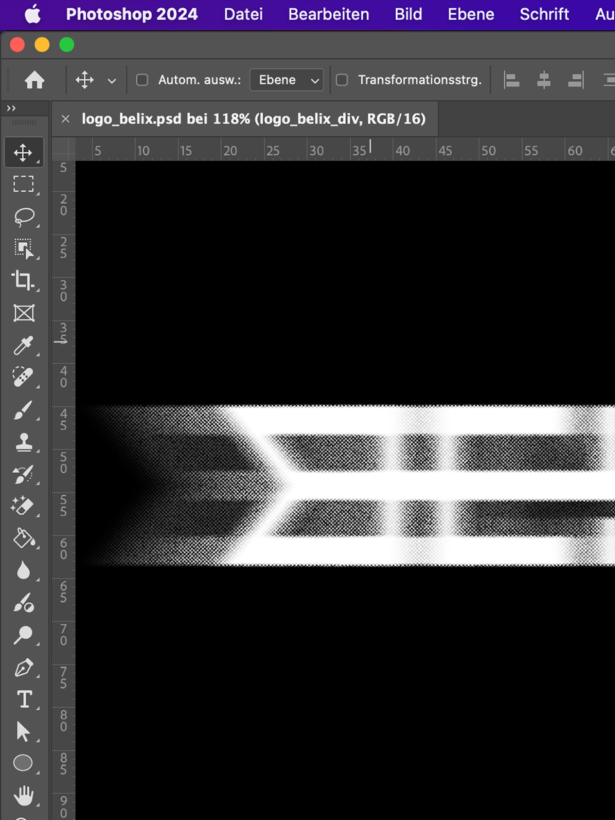Image resolution: width=615 pixels, height=820 pixels.
Task: Select the Dodge tool
Action: [x=24, y=635]
